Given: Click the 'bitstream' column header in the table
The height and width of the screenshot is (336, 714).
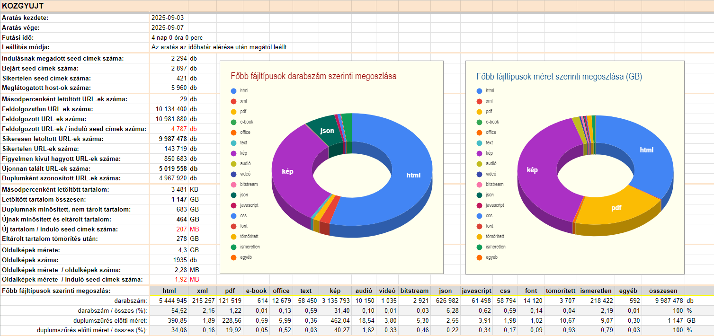Looking at the screenshot, I should 414,291.
